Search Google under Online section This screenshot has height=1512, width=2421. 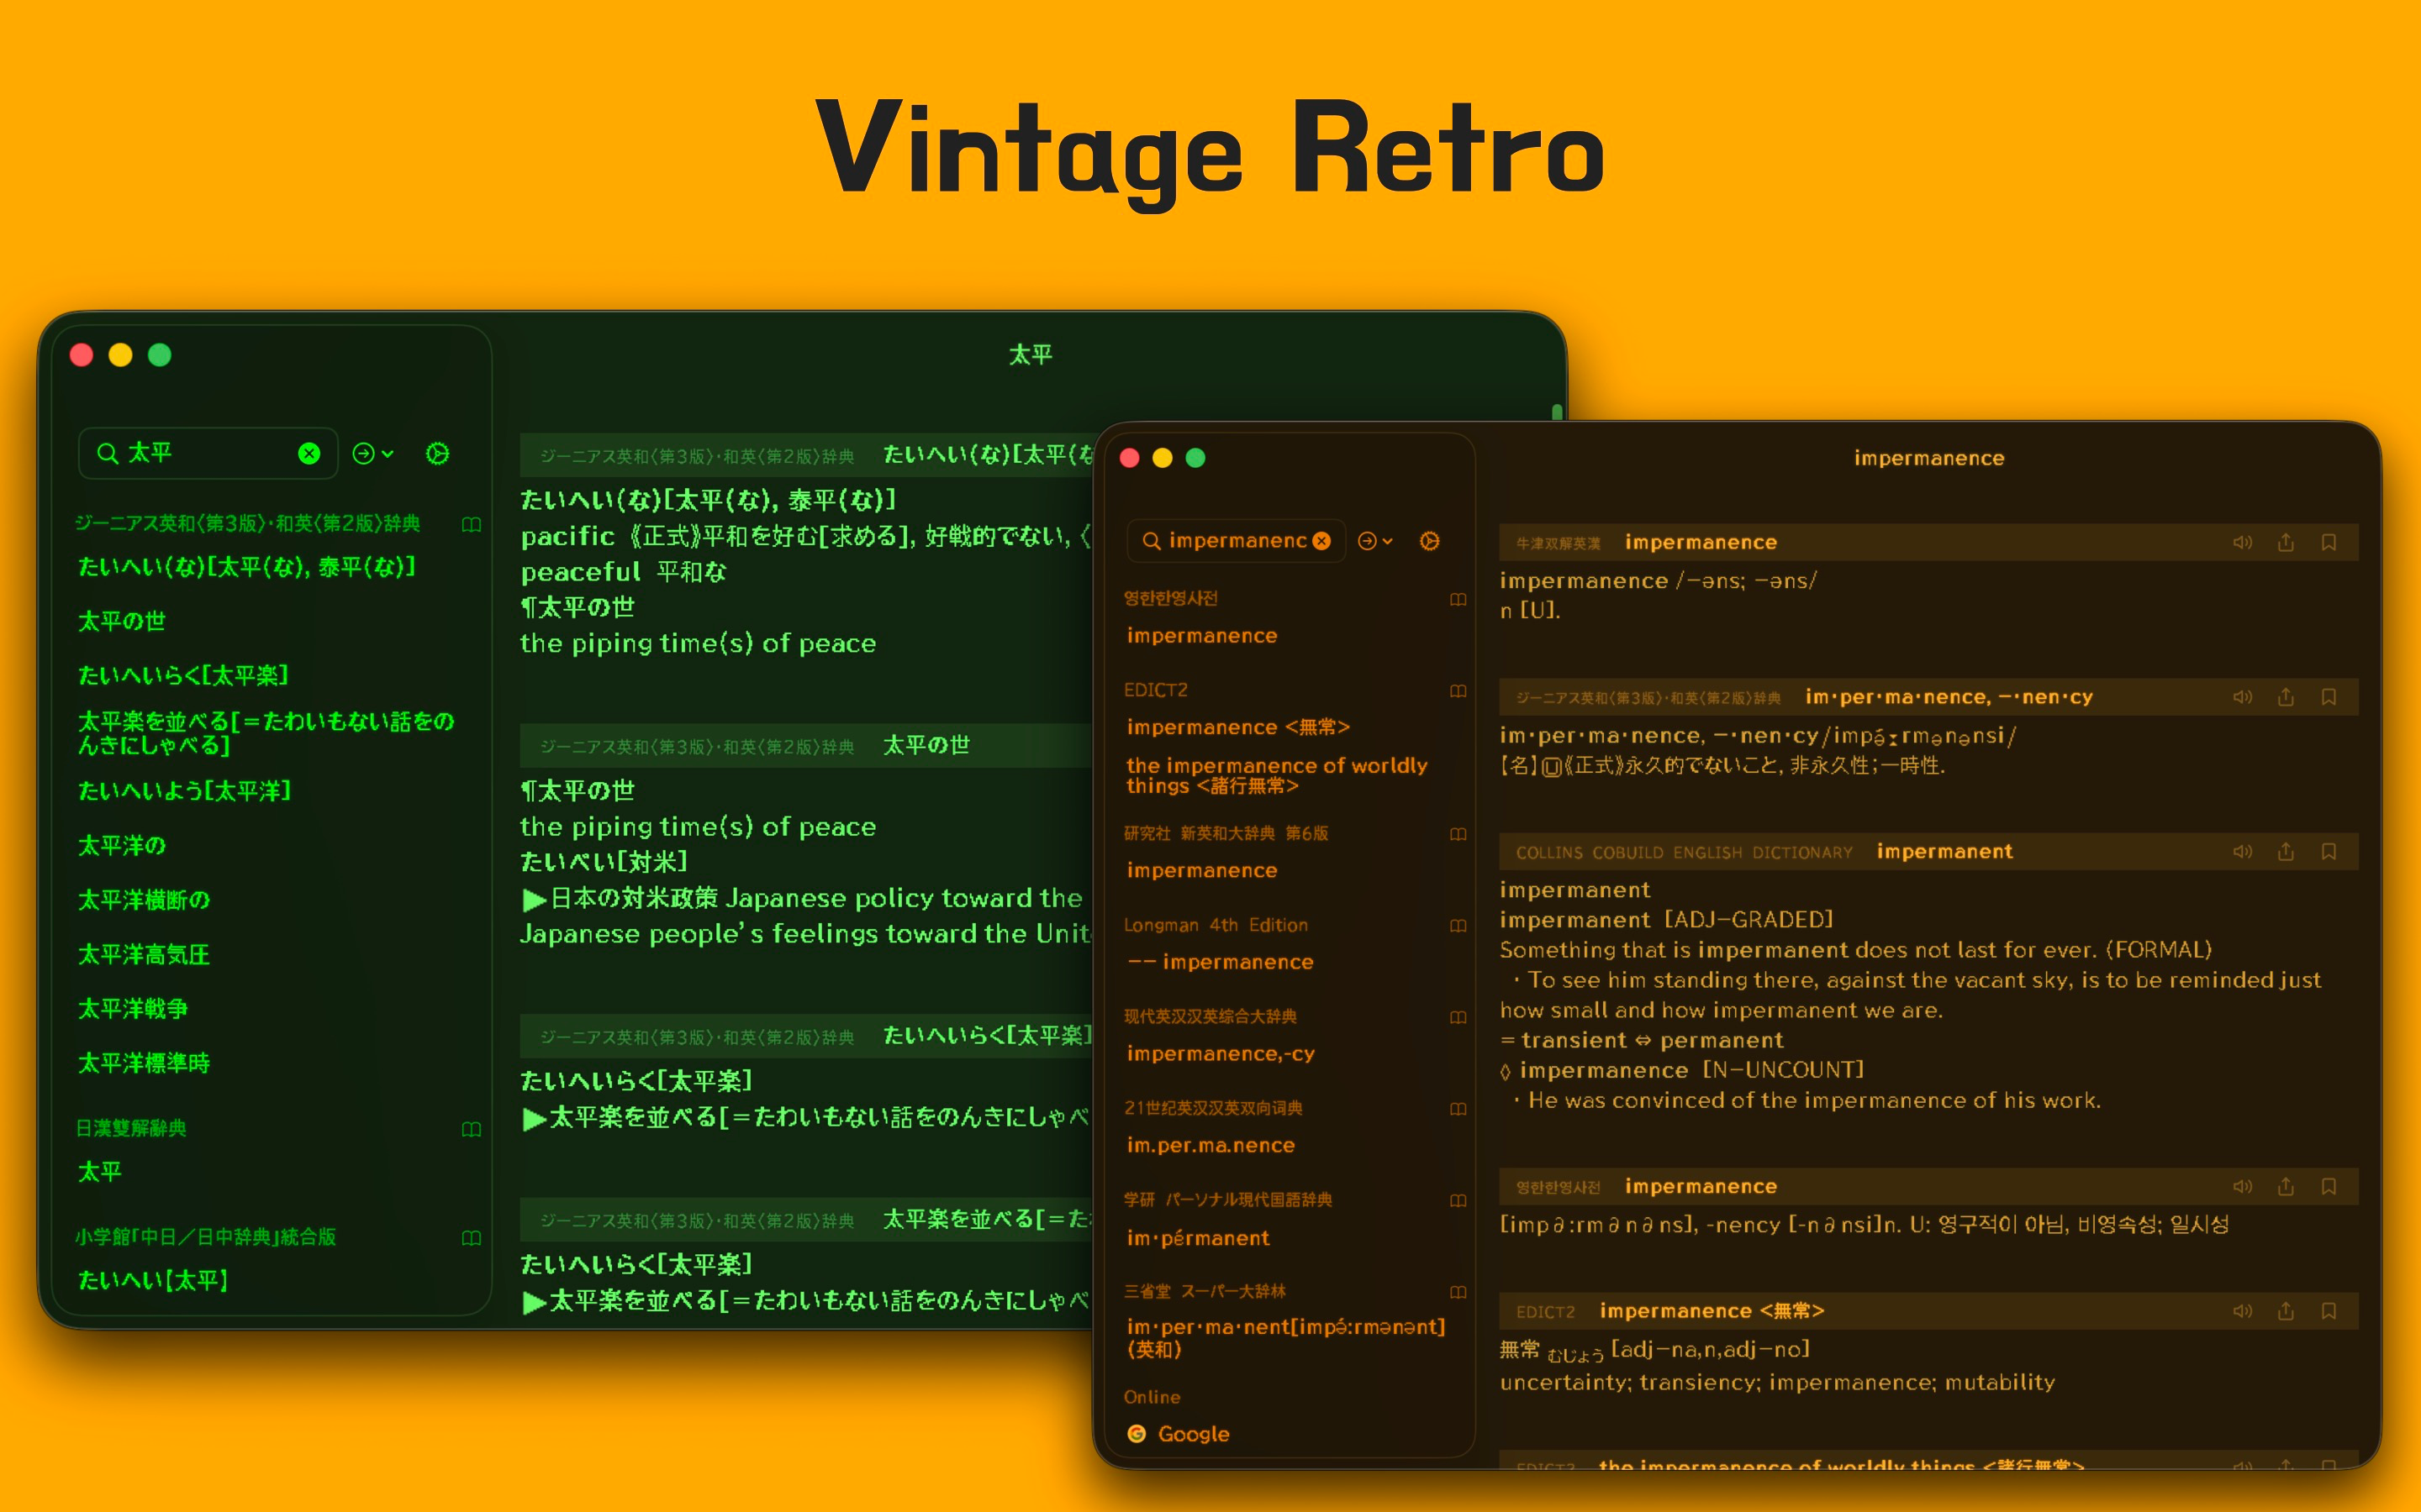pyautogui.click(x=1178, y=1434)
